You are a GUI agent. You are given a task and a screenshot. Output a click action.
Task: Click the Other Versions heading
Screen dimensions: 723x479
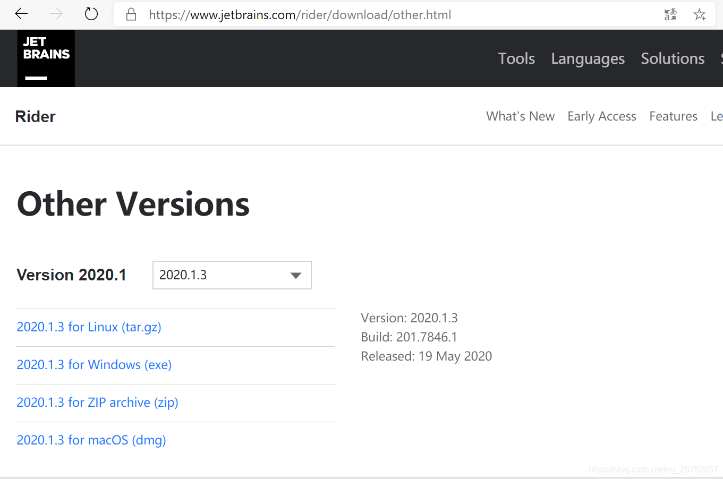pyautogui.click(x=133, y=204)
